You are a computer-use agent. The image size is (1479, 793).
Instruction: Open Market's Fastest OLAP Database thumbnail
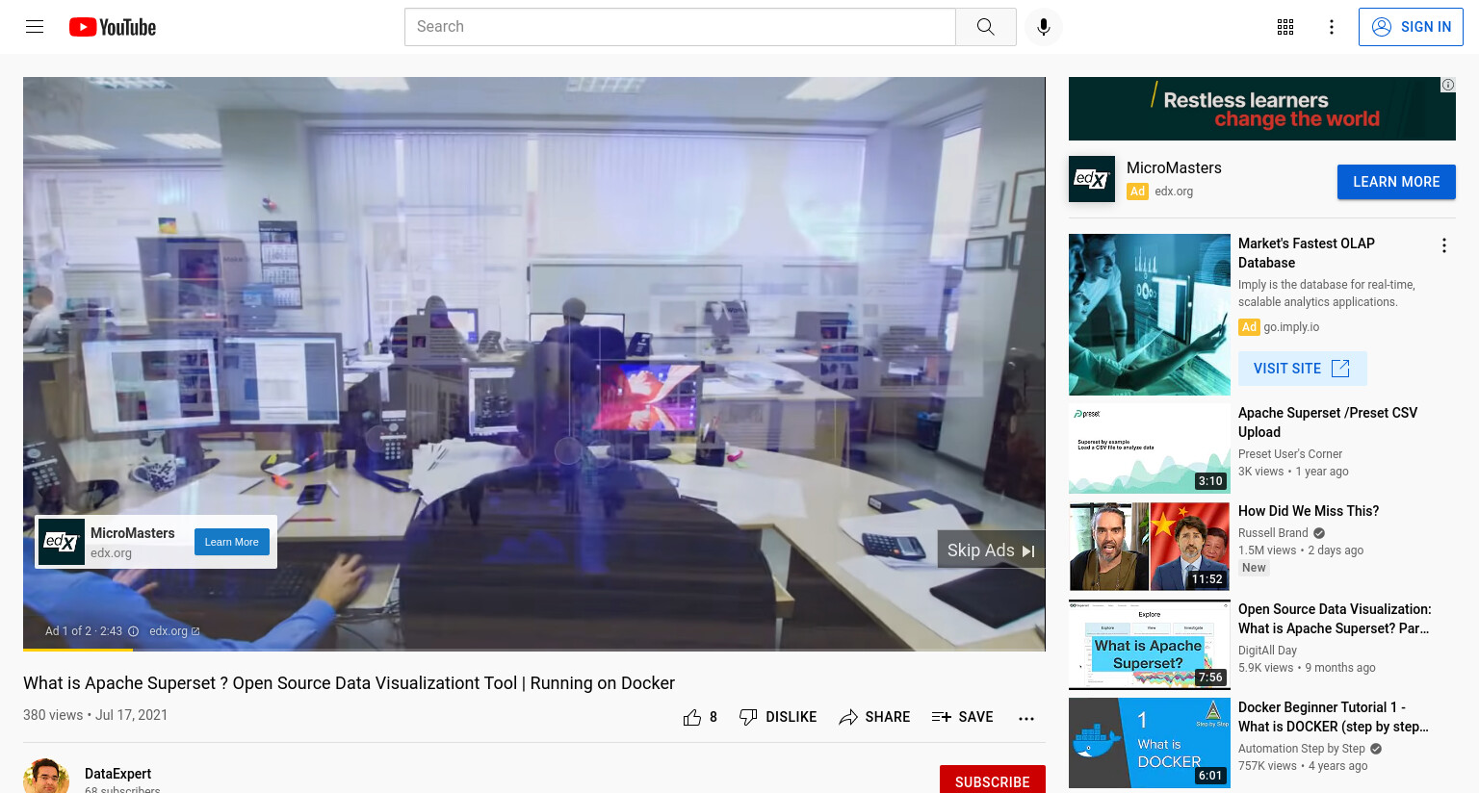click(x=1150, y=315)
